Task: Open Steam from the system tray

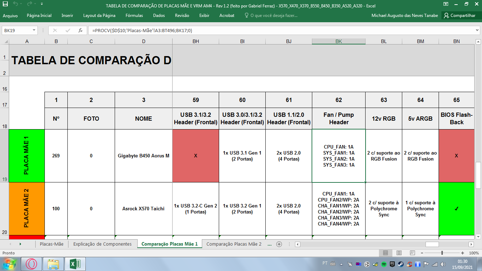Action: click(x=401, y=264)
